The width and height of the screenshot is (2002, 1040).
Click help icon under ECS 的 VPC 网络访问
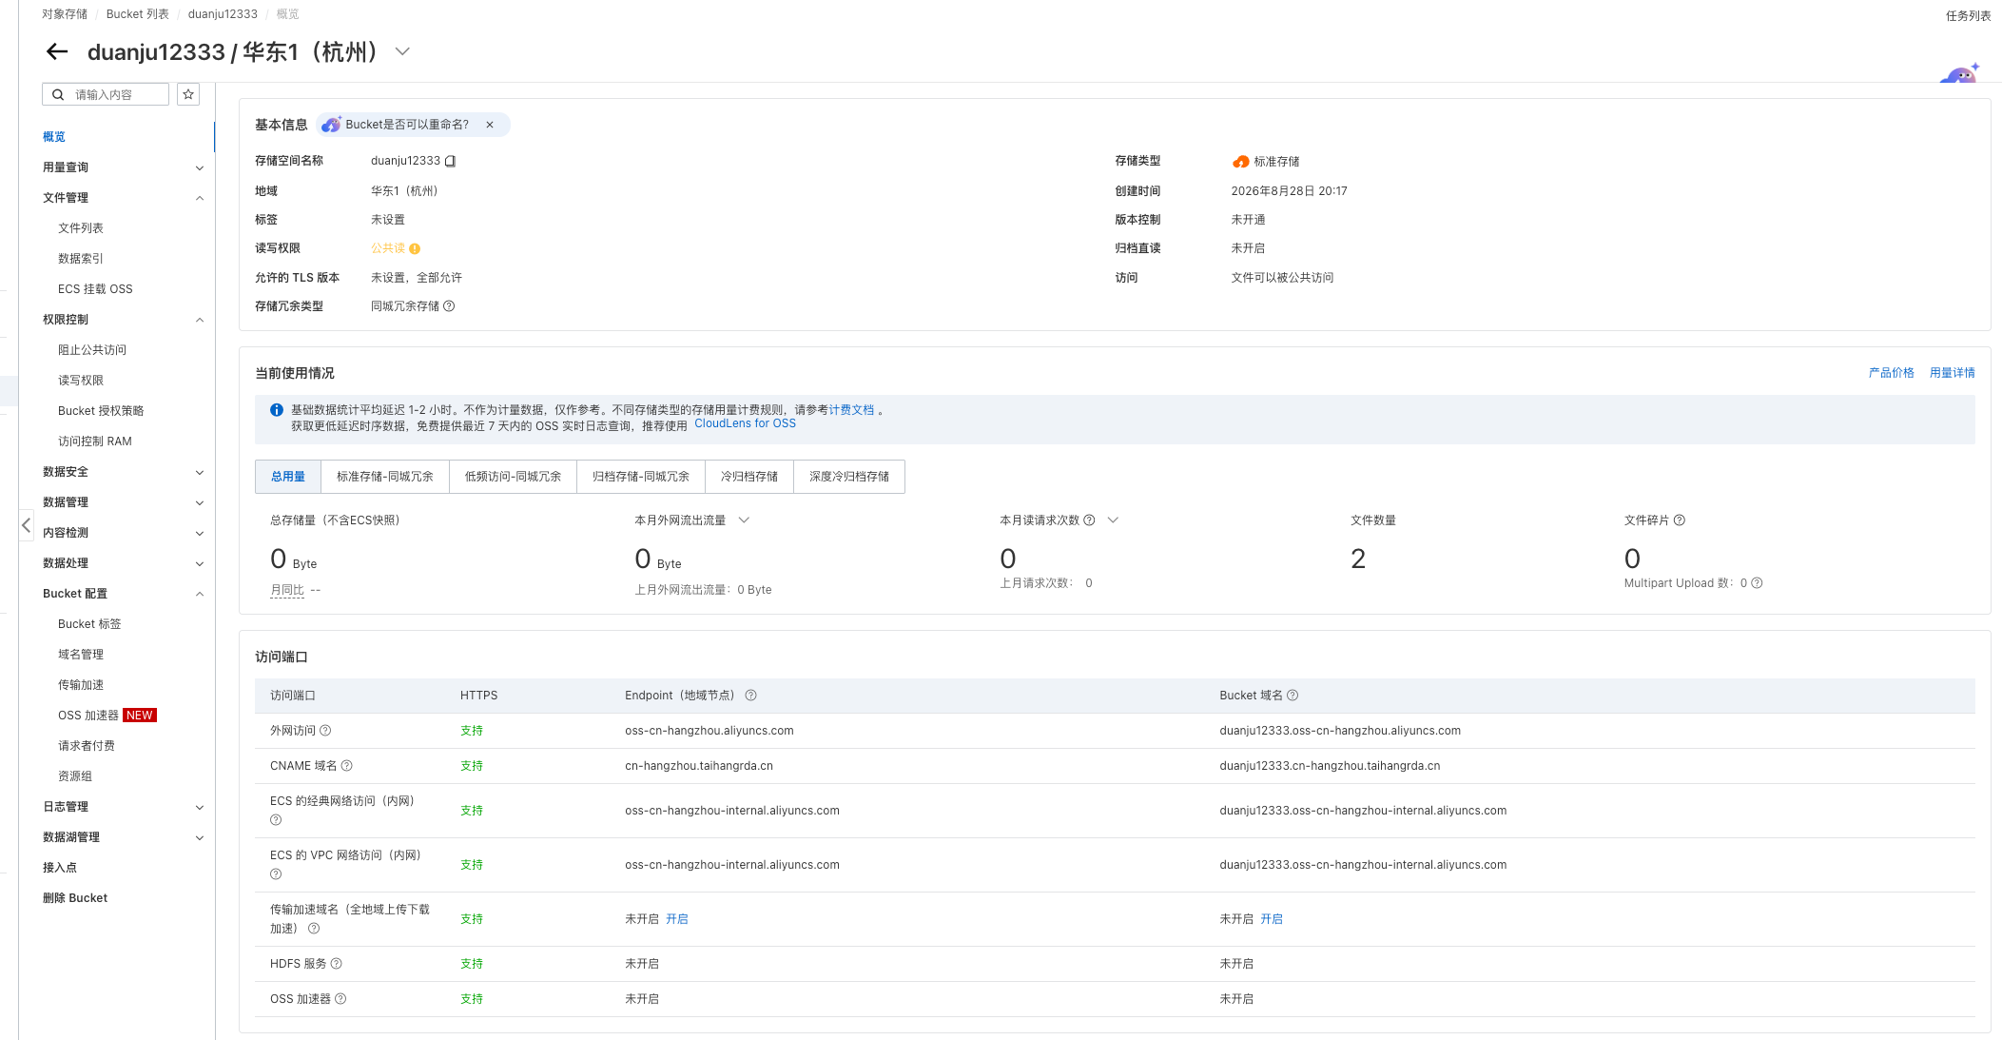click(276, 874)
